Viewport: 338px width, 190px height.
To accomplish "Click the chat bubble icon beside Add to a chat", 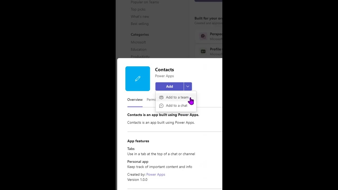I will tap(161, 106).
